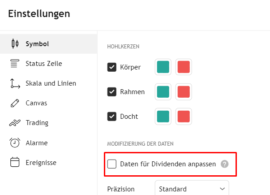270x195 pixels.
Task: Click the Status Zeile lines icon
Action: point(15,64)
